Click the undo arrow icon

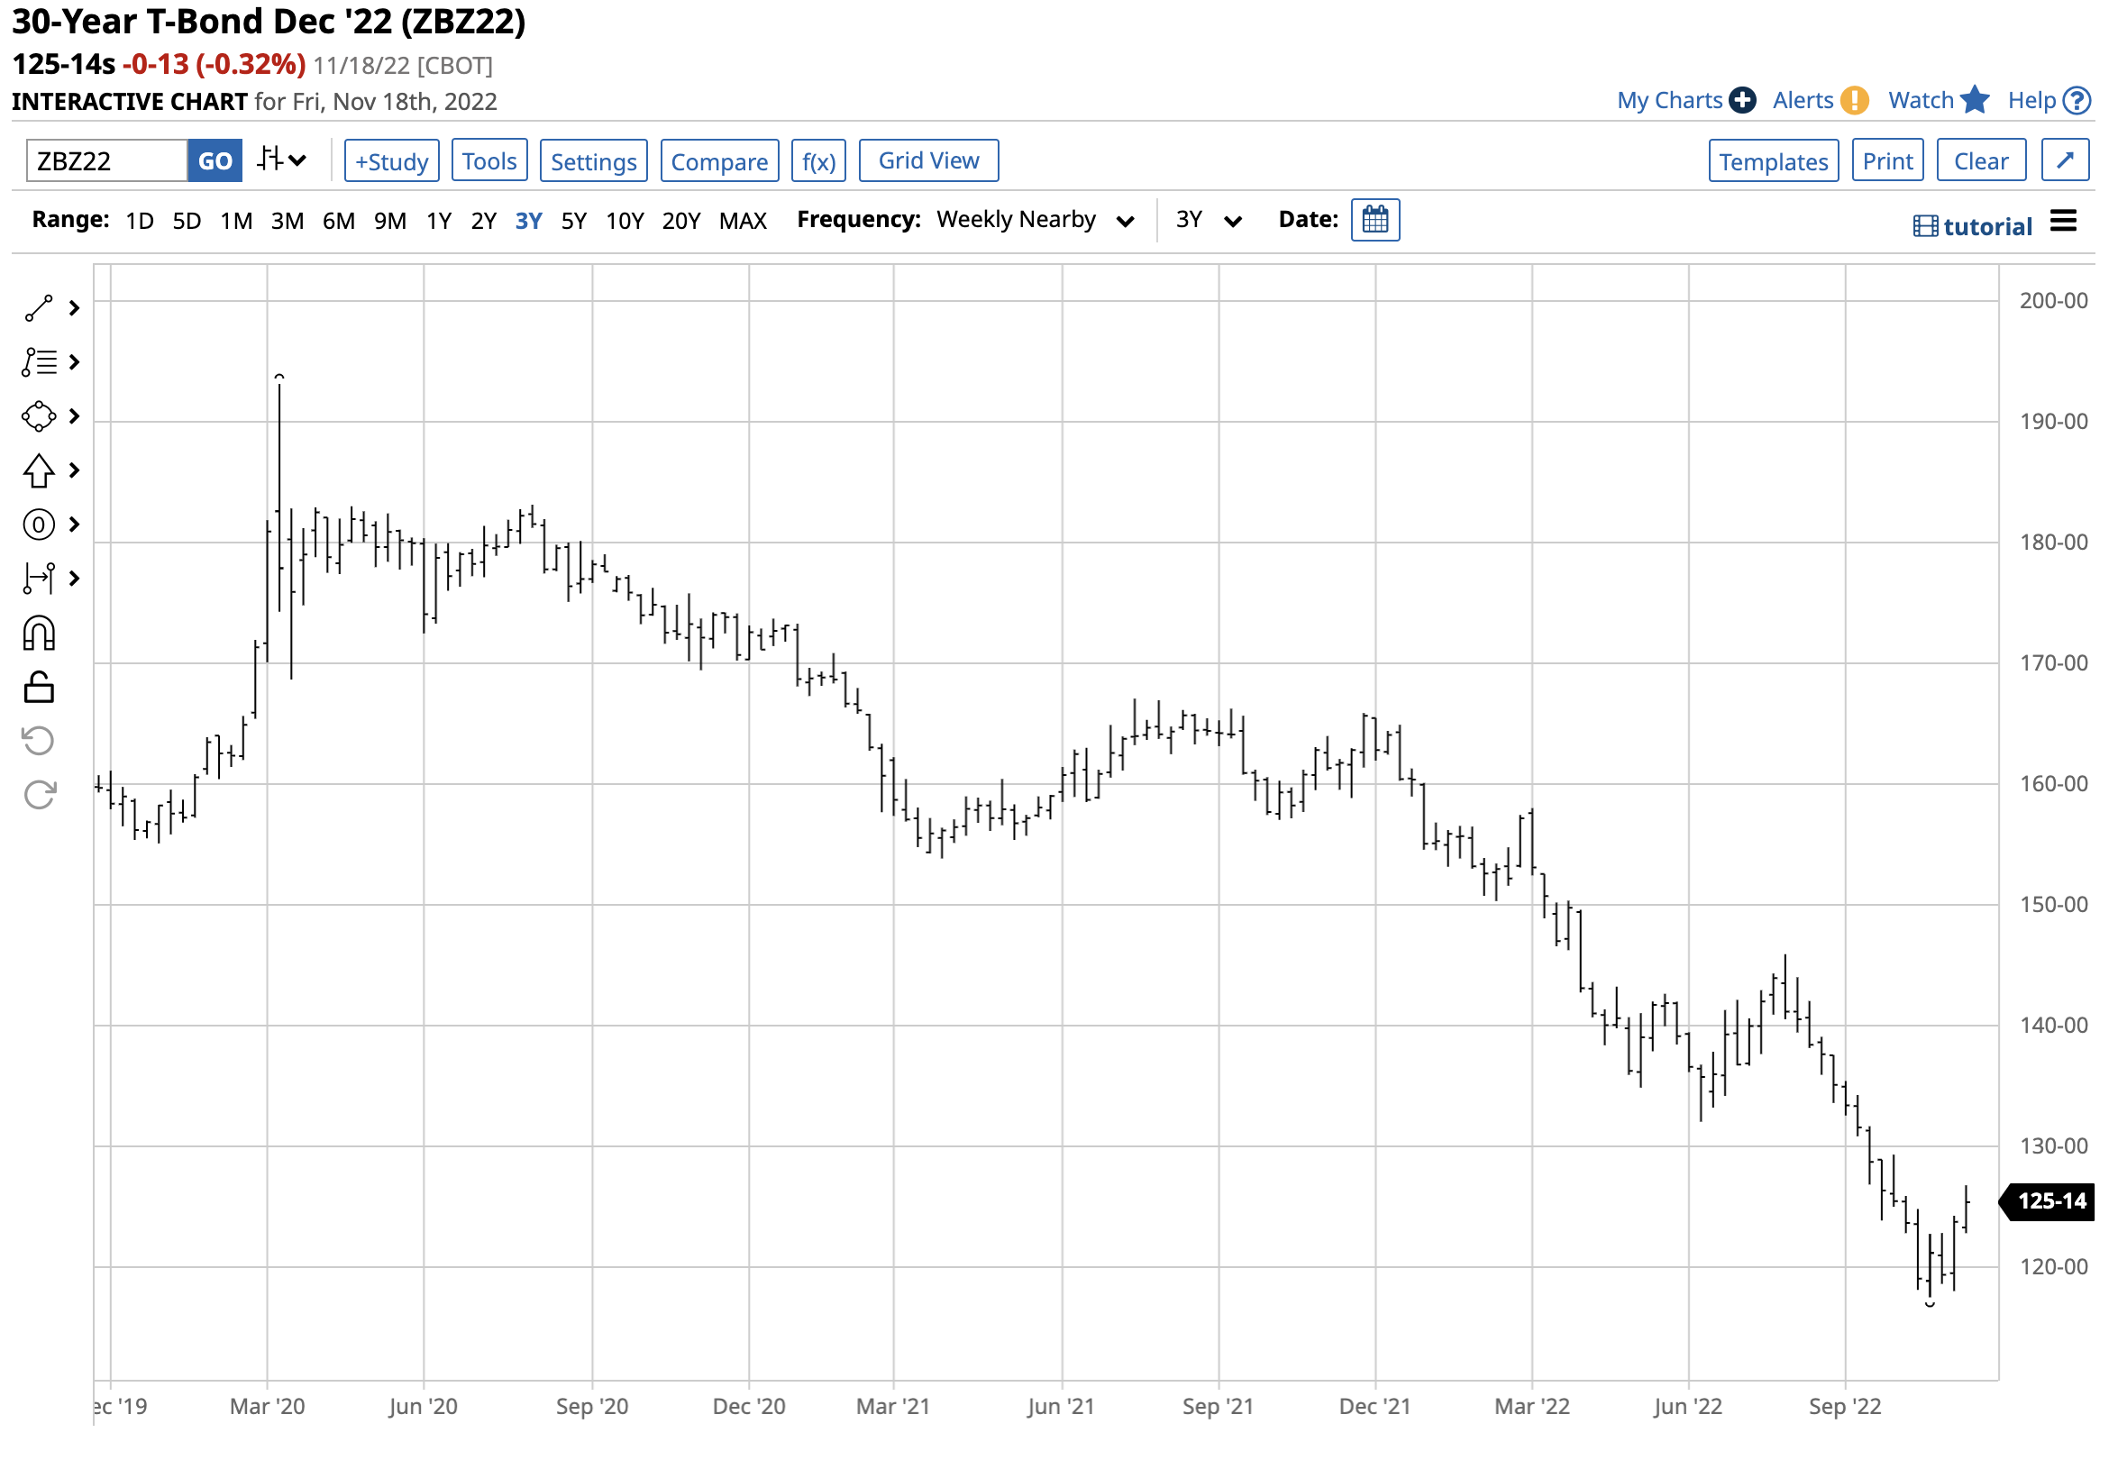39,743
